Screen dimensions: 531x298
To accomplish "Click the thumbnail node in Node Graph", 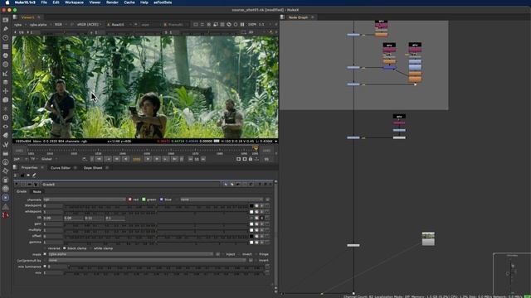I will click(428, 238).
